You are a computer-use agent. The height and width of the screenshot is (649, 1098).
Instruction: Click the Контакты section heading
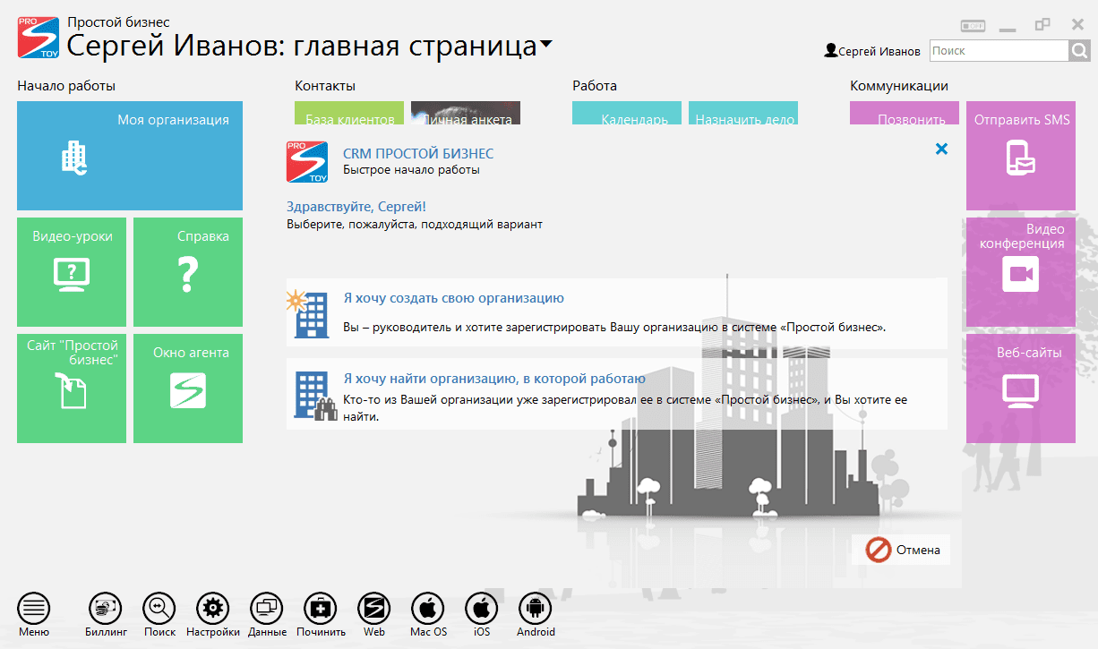(x=325, y=86)
